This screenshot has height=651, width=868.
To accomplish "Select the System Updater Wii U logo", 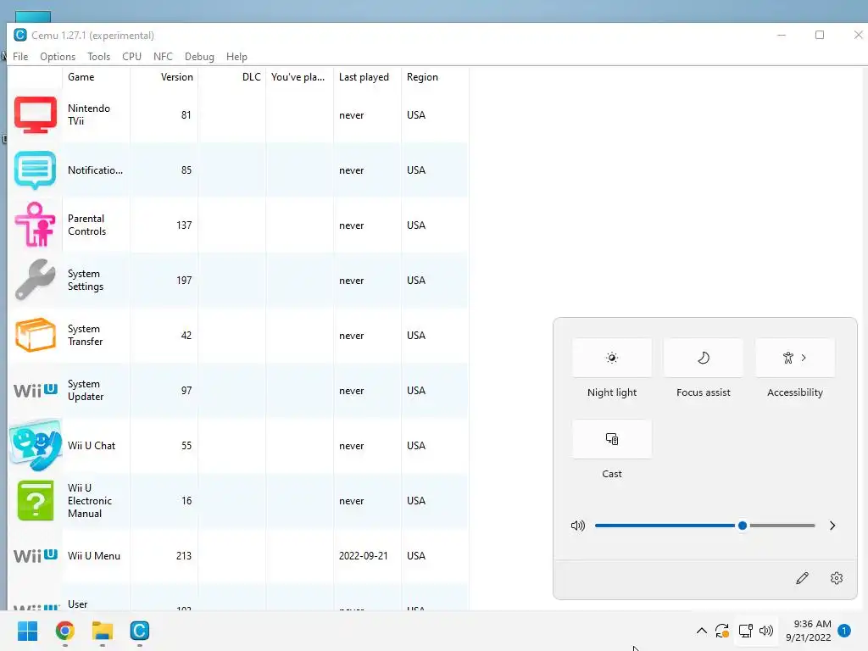I will pyautogui.click(x=36, y=390).
